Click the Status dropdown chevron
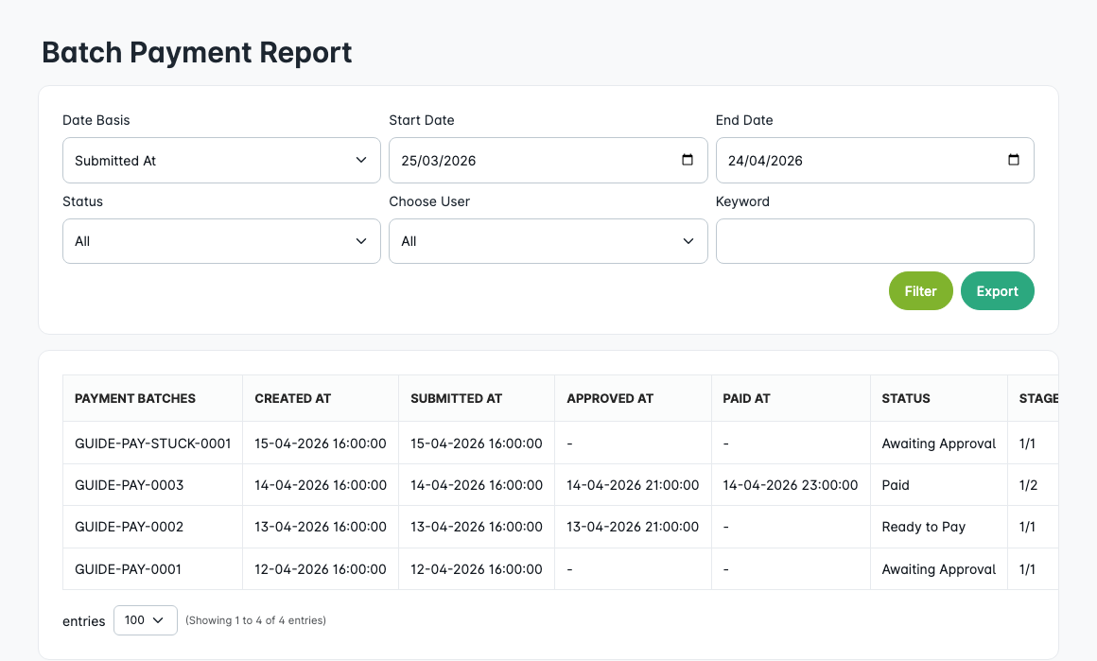Image resolution: width=1097 pixels, height=661 pixels. (x=360, y=240)
